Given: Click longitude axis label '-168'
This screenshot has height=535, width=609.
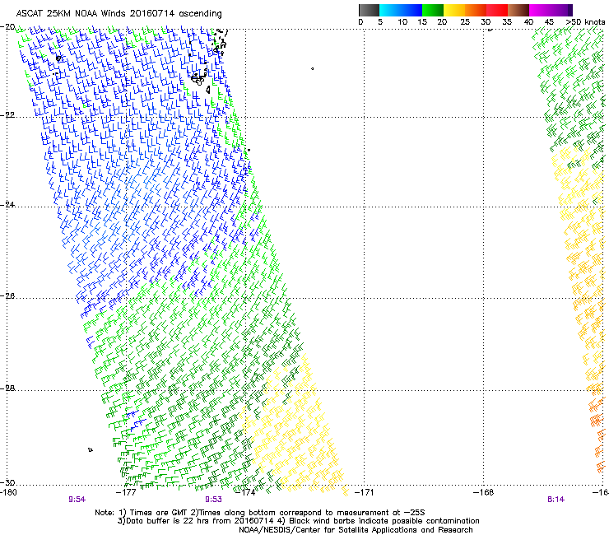Looking at the screenshot, I should tap(484, 493).
